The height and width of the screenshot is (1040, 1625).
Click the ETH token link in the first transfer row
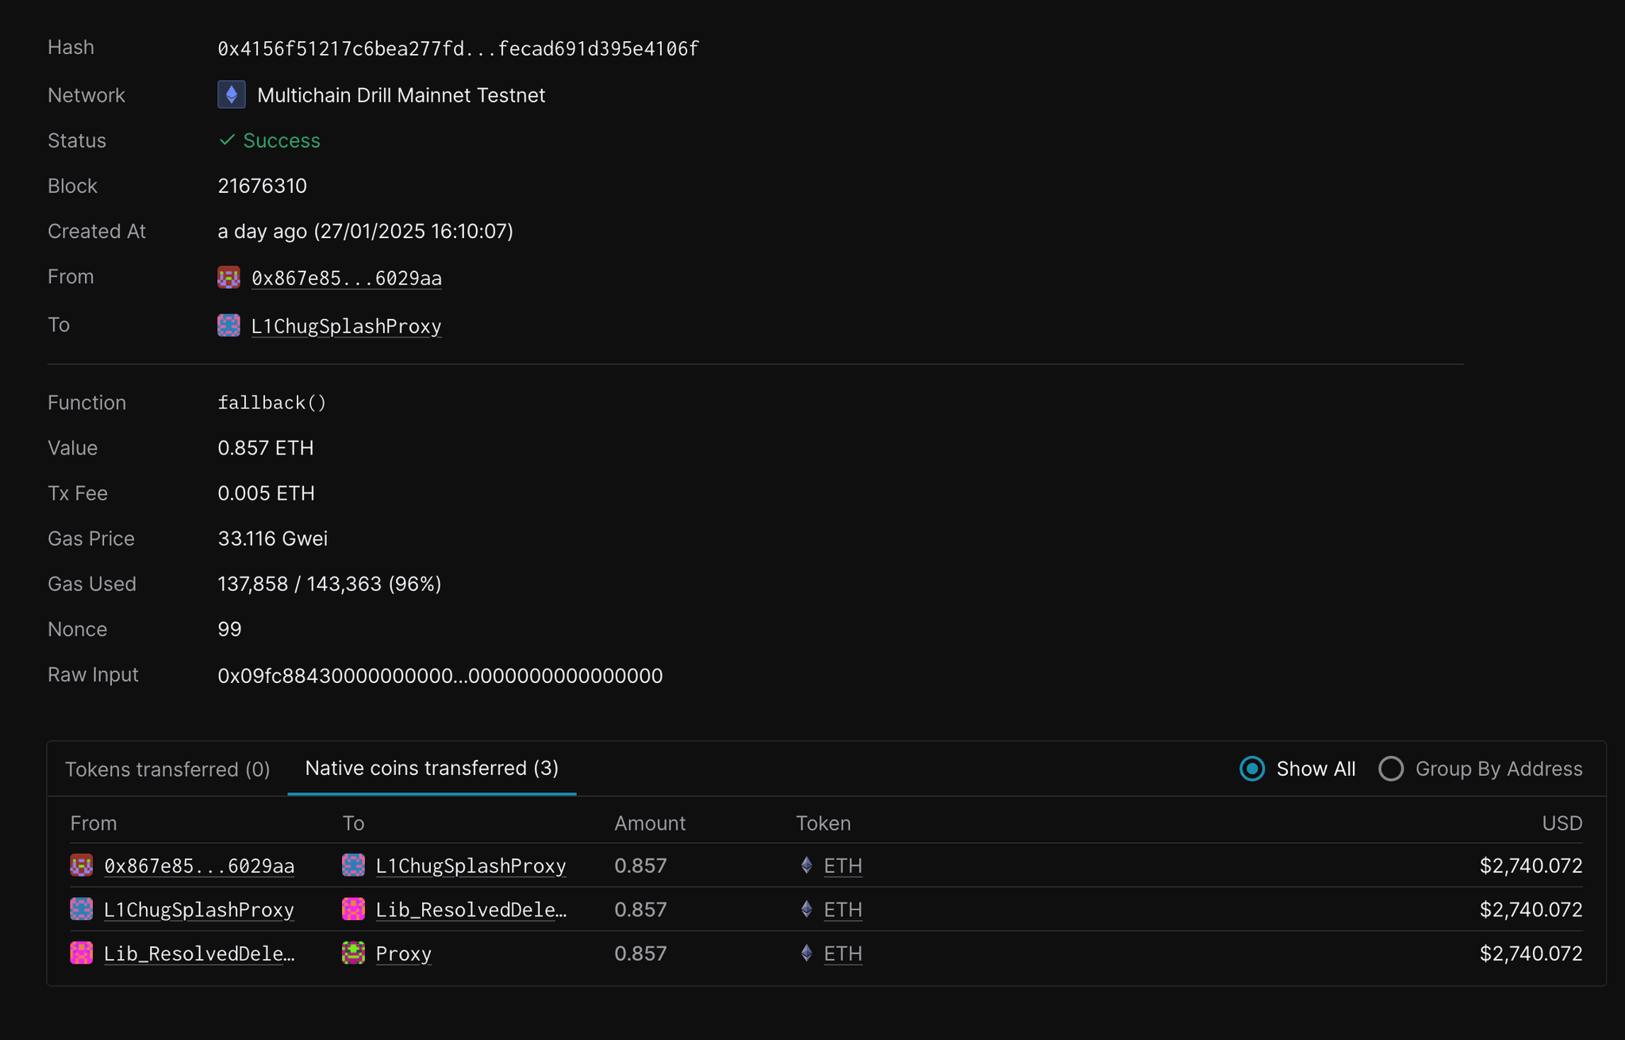coord(843,865)
